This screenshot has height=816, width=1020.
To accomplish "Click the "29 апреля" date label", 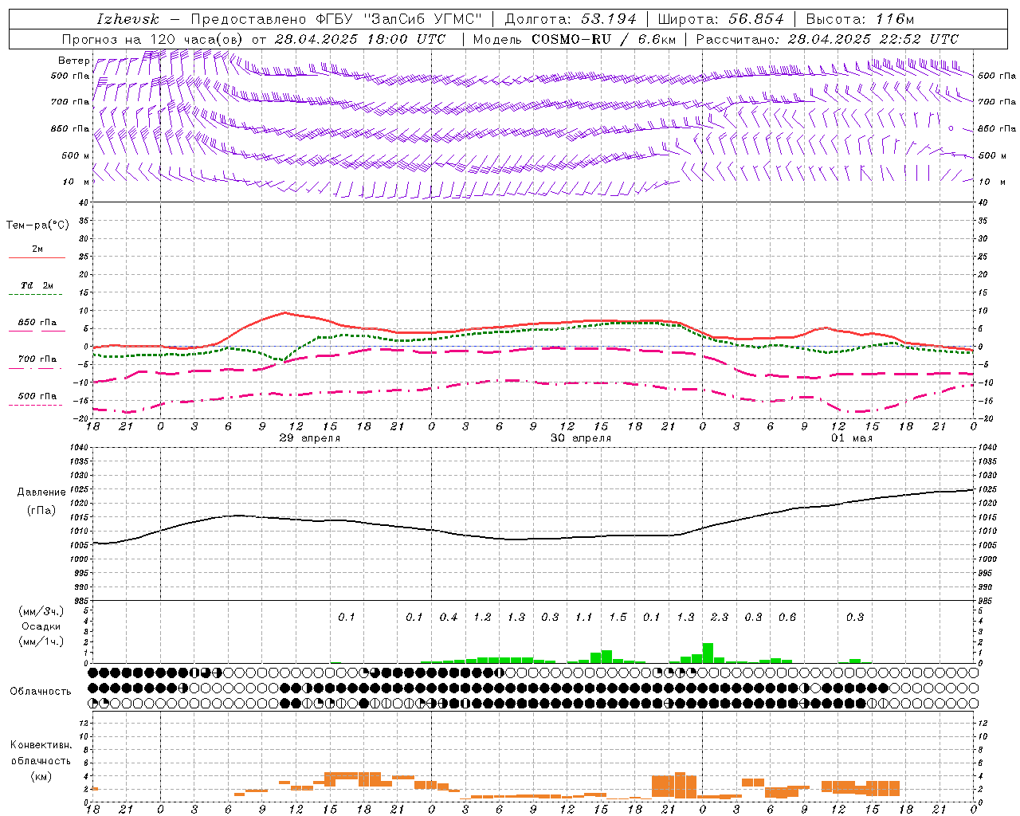I will point(310,438).
